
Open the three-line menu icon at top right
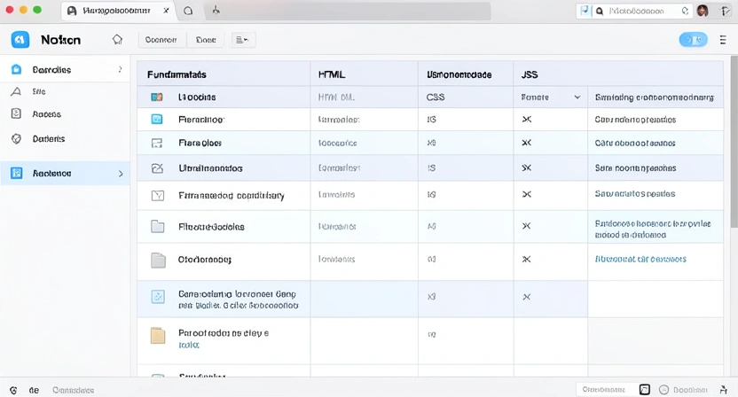pos(722,40)
